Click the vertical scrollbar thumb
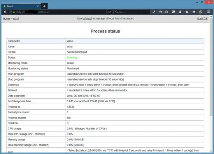214x154 pixels. pos(211,67)
